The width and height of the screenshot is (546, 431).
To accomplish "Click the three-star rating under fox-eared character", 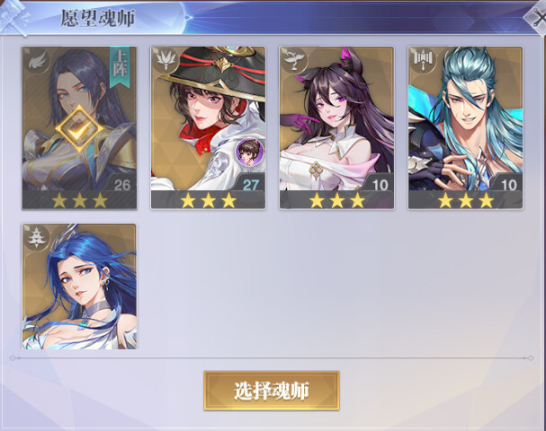I will (x=336, y=200).
